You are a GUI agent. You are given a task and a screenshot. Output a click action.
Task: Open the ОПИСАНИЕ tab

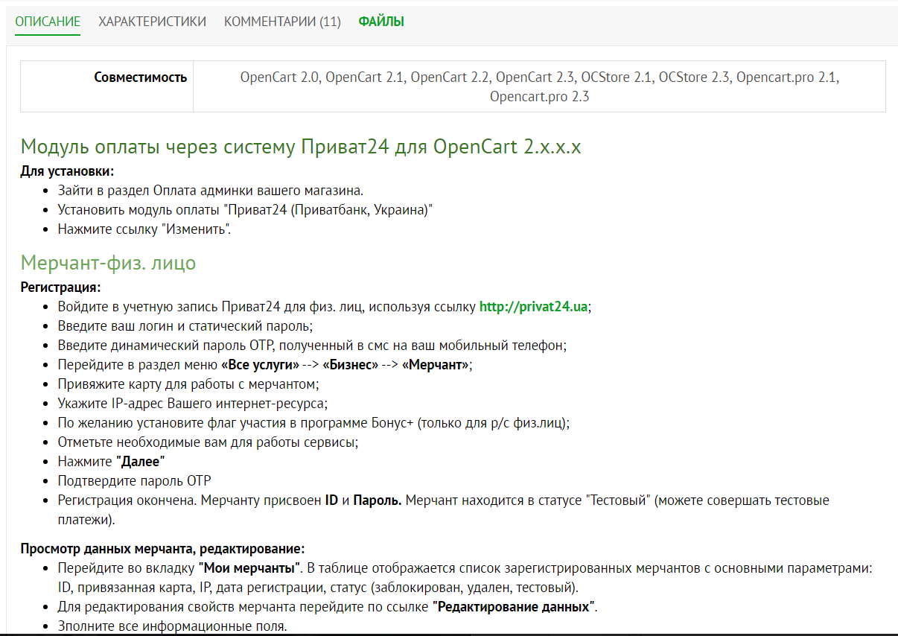pyautogui.click(x=48, y=22)
